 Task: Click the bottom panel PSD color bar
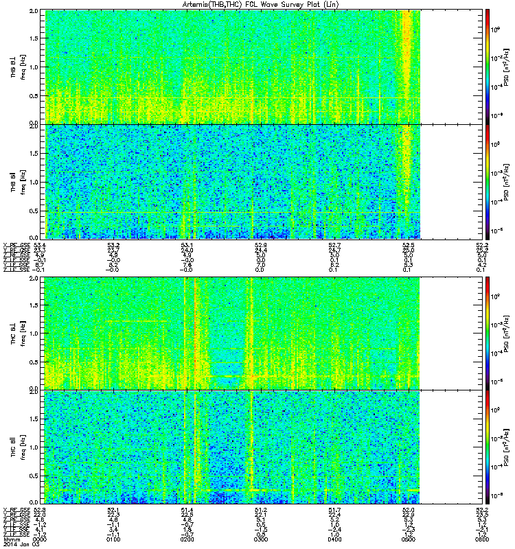(488, 447)
